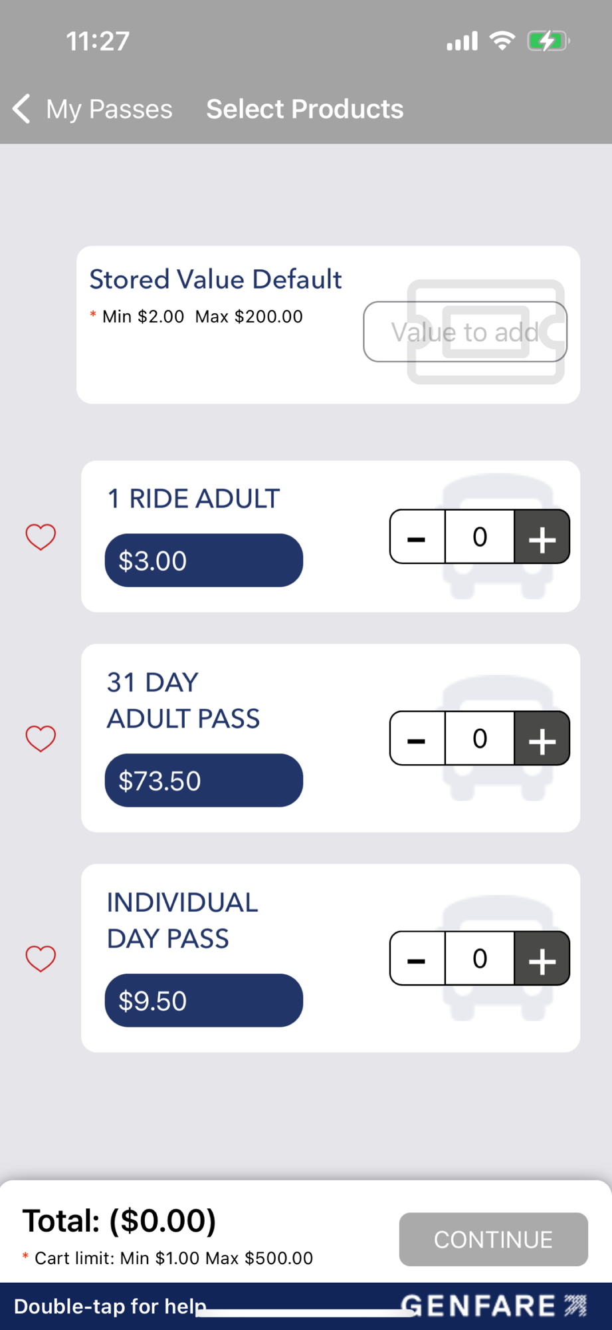The height and width of the screenshot is (1330, 612).
Task: Tap the $9.50 price badge
Action: (203, 1001)
